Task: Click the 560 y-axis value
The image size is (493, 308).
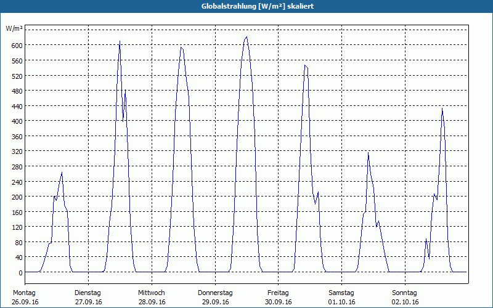Action: [17, 60]
